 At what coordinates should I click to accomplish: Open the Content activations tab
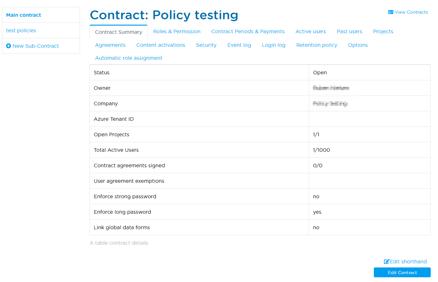(x=161, y=45)
